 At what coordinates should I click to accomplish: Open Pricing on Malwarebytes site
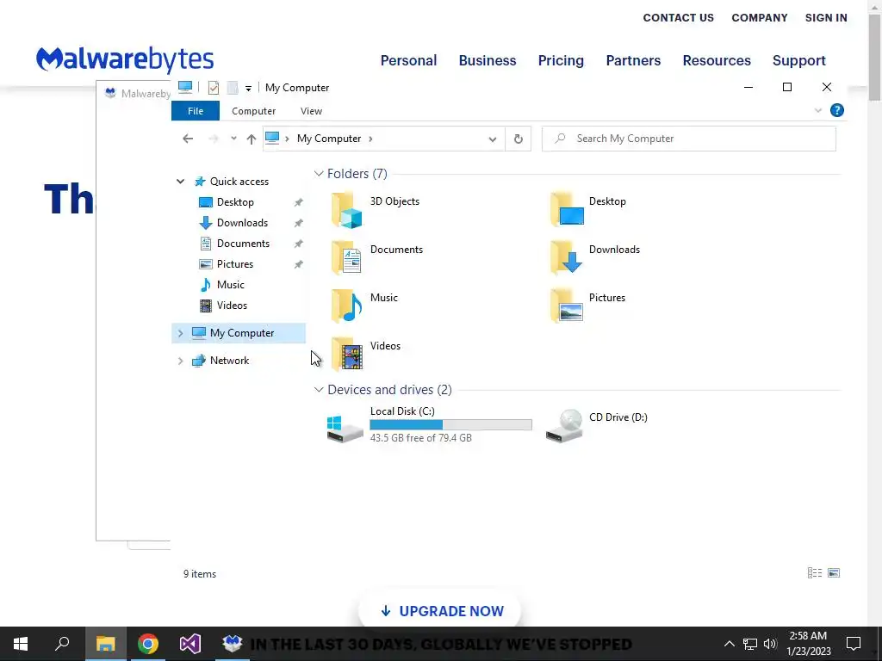coord(561,60)
